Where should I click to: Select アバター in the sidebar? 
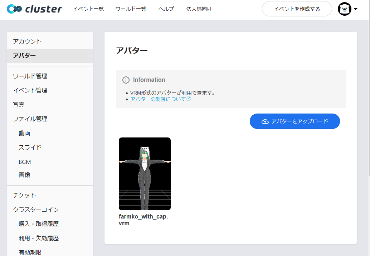point(50,56)
